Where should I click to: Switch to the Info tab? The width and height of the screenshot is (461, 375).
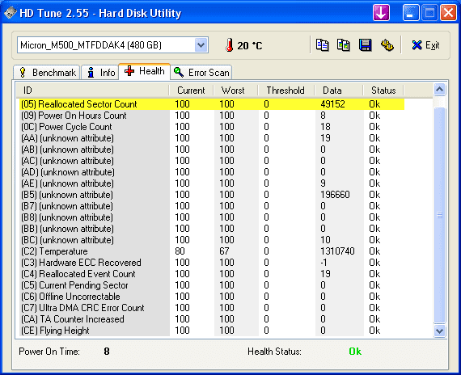pos(100,72)
